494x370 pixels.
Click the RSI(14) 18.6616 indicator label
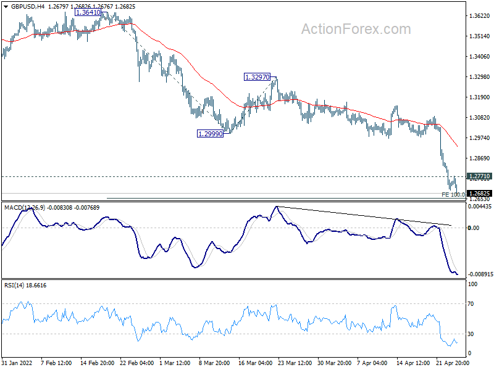tap(25, 286)
